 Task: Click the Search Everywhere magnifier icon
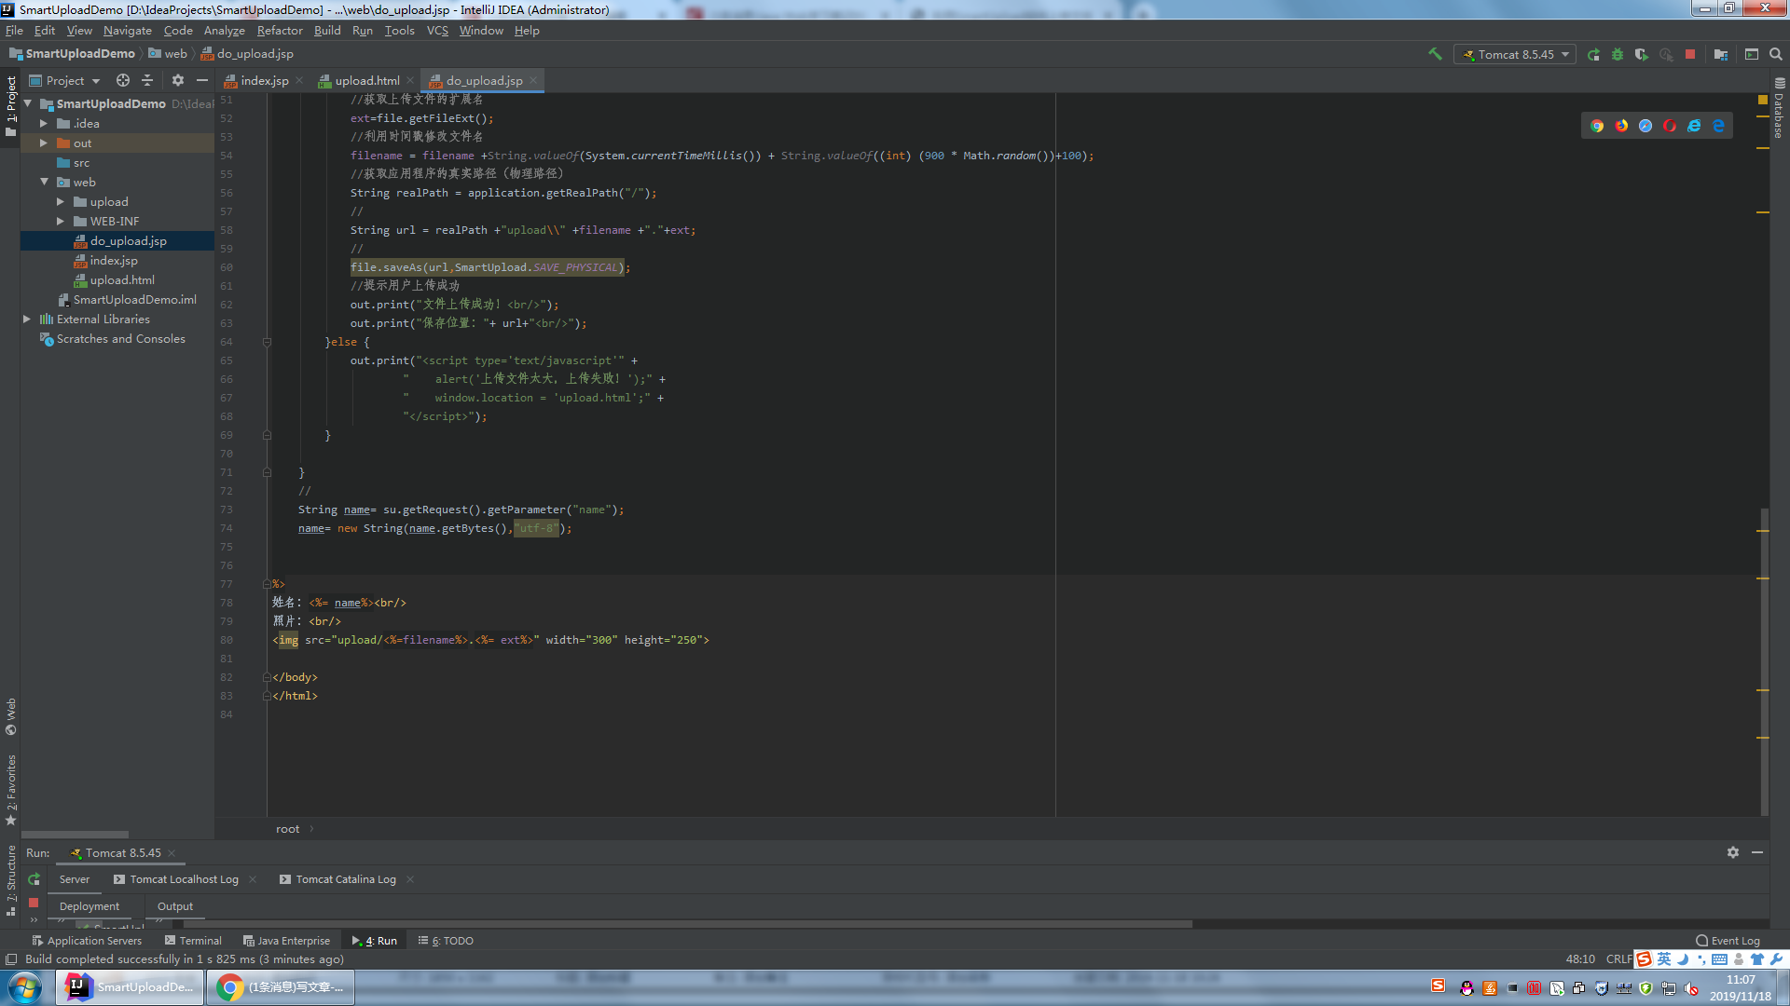tap(1776, 54)
